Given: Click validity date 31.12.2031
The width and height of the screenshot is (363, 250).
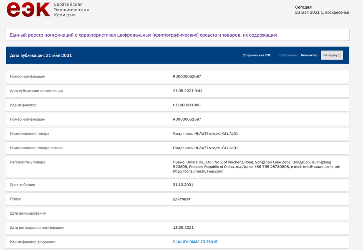Looking at the screenshot, I should pyautogui.click(x=183, y=185).
